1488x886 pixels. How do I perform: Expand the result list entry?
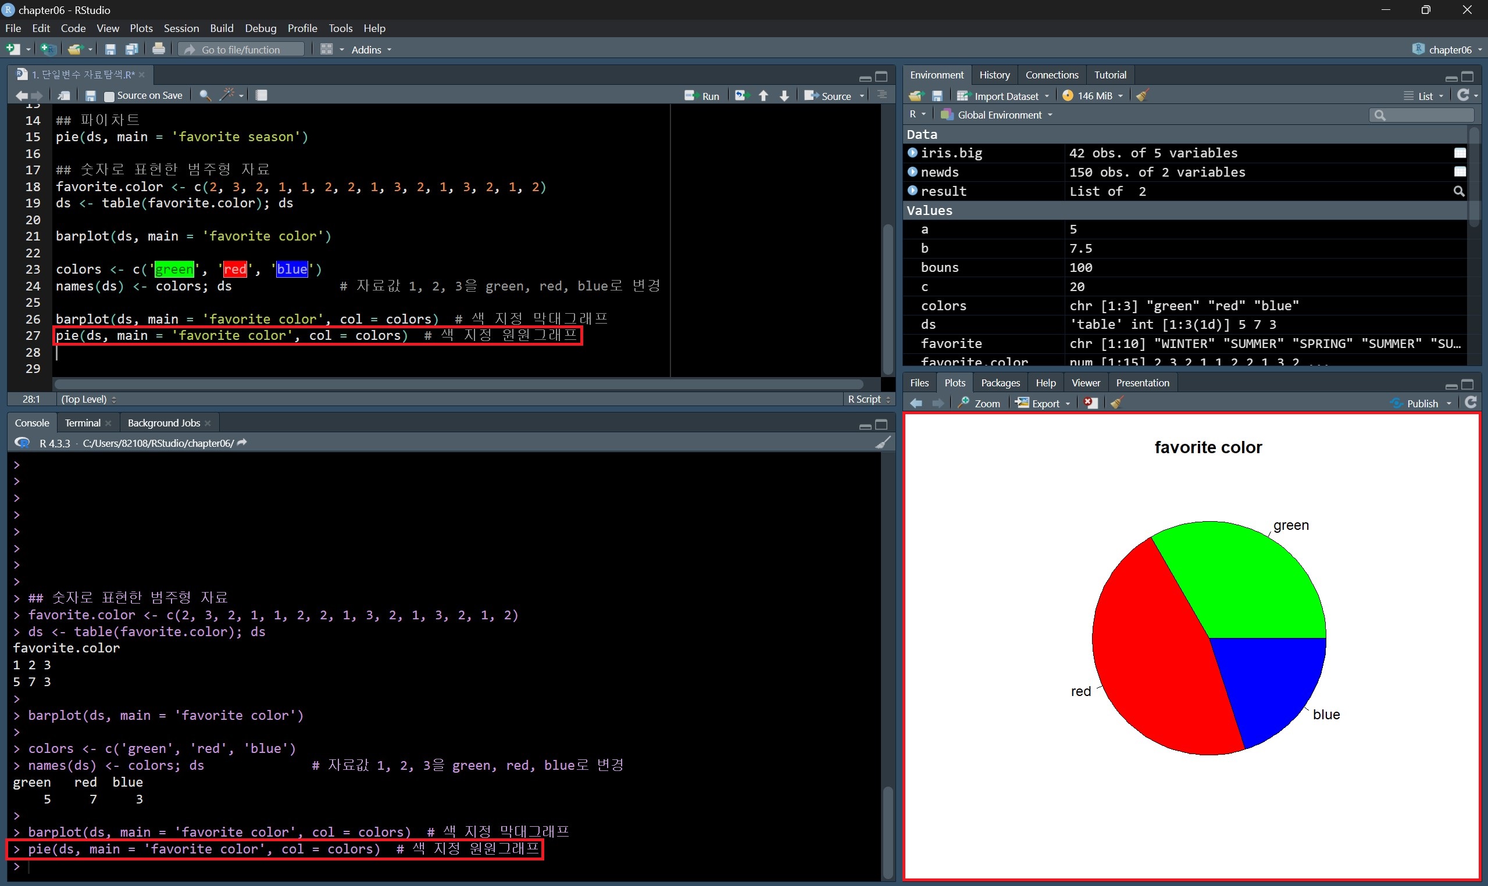[912, 191]
